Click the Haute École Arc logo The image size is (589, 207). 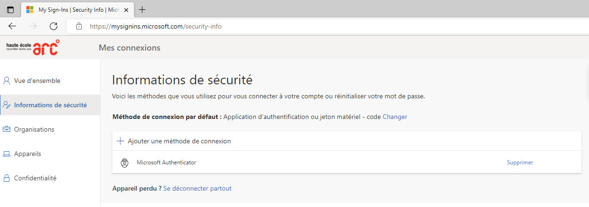point(33,47)
